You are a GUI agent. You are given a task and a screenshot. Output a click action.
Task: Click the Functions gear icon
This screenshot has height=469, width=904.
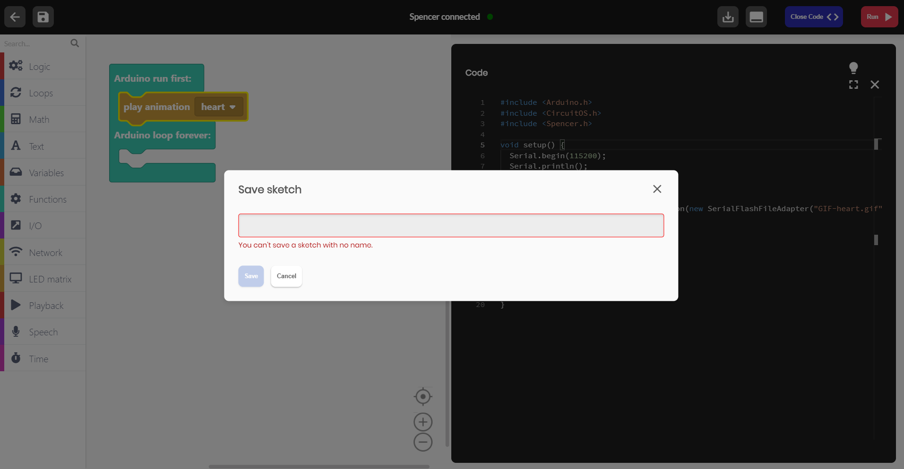16,198
